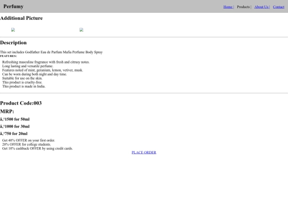The width and height of the screenshot is (288, 216).
Task: Click 'Get 40% OFFER on your first order.'
Action: pos(28,140)
